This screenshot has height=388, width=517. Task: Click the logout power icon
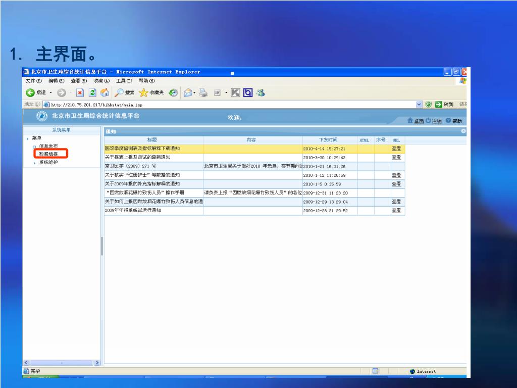[428, 120]
